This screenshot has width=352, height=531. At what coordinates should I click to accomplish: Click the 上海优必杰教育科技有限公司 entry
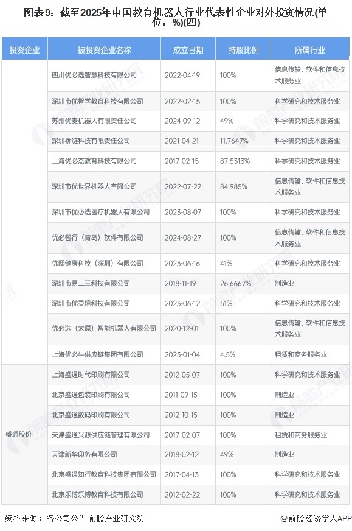tap(94, 161)
